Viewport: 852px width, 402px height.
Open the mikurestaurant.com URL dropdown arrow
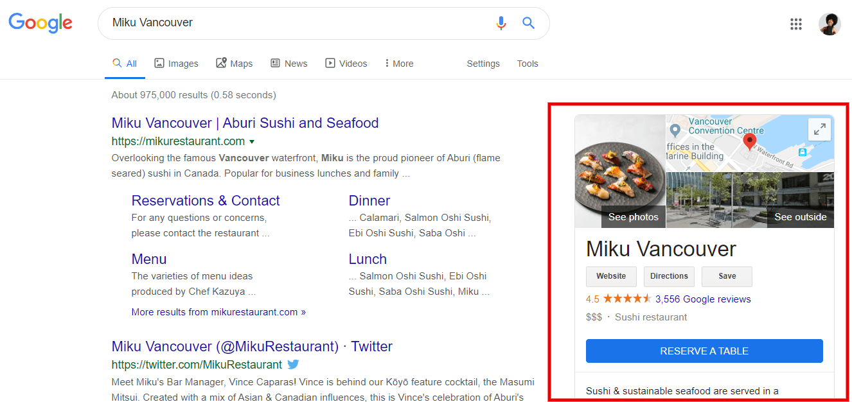(x=252, y=141)
